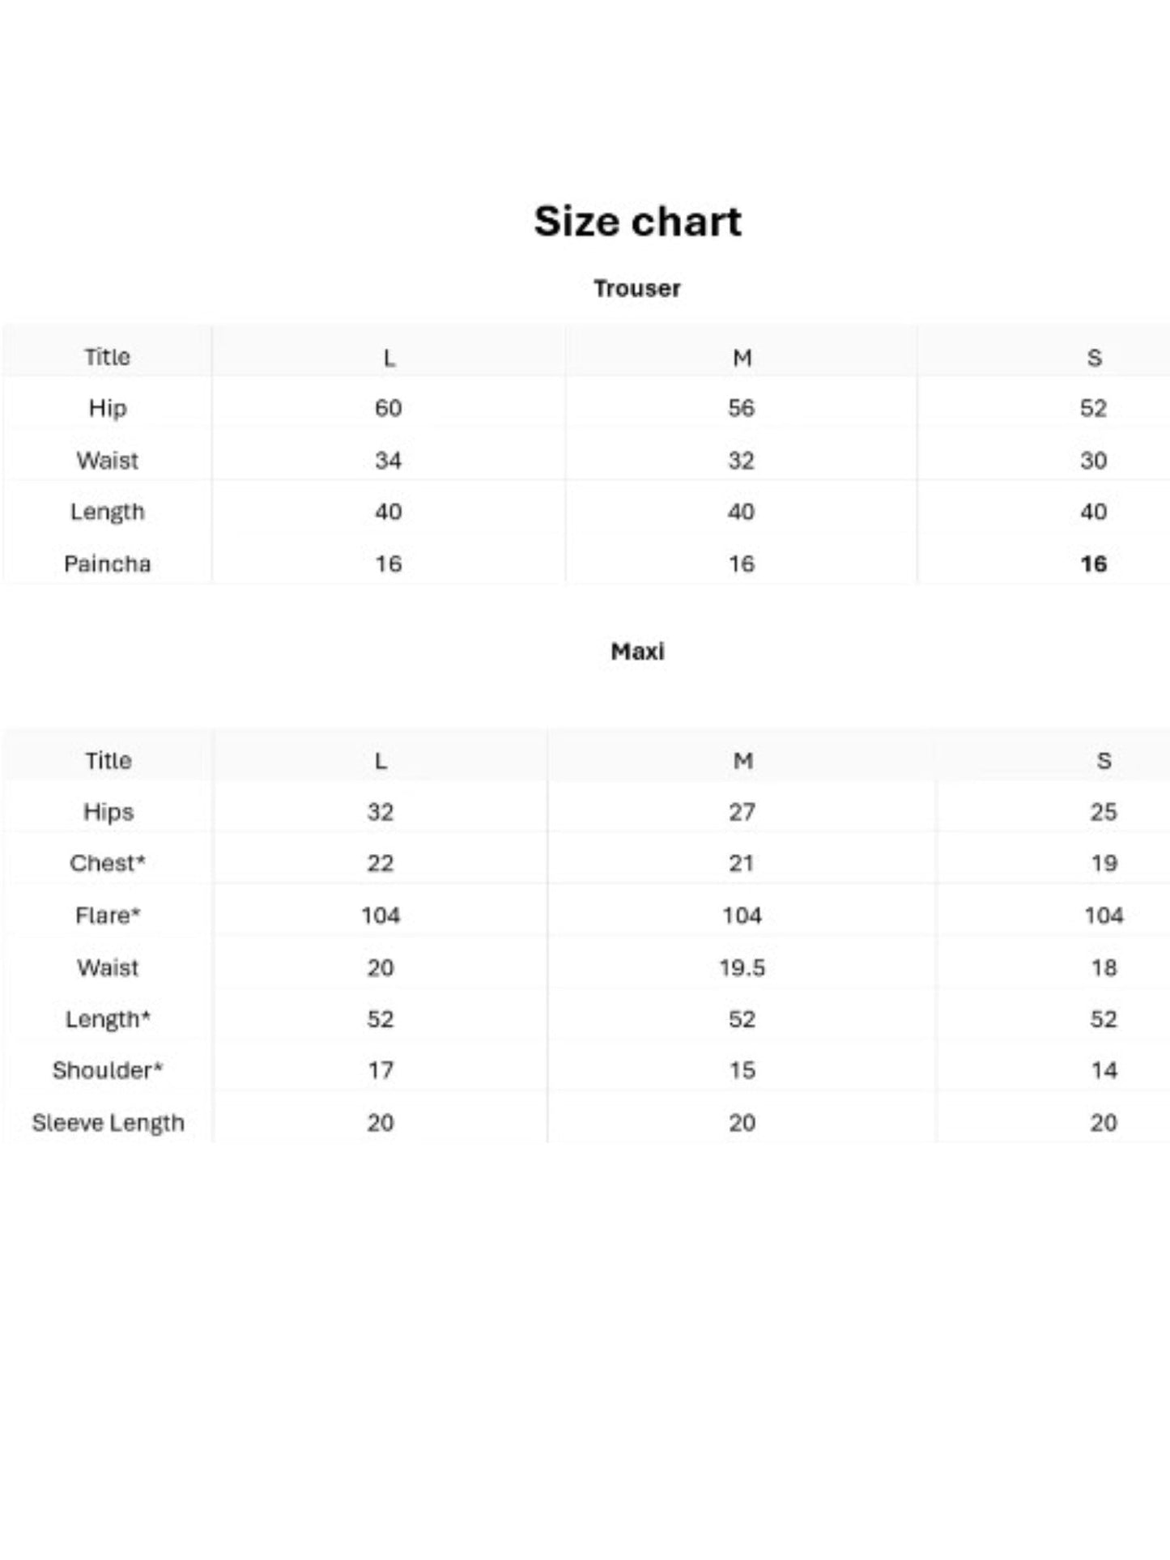The image size is (1170, 1560).
Task: Select the Chest* row label
Action: [x=108, y=864]
